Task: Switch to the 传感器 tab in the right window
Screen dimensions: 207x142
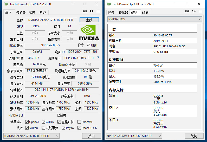Action: 123,12
